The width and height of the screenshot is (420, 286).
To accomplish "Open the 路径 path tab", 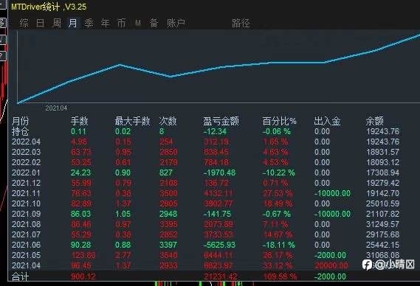I will (x=241, y=24).
